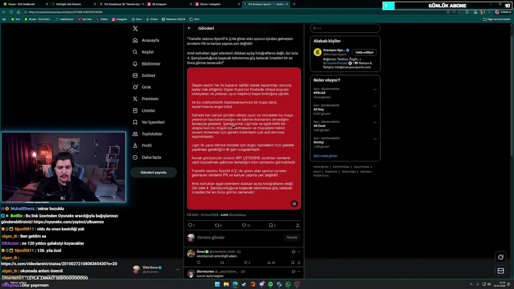
Task: Open more options on Stormlurker's reply
Action: click(x=299, y=272)
